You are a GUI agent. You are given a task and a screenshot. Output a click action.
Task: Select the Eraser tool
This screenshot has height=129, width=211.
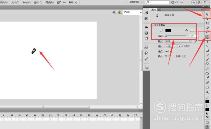coord(207,83)
